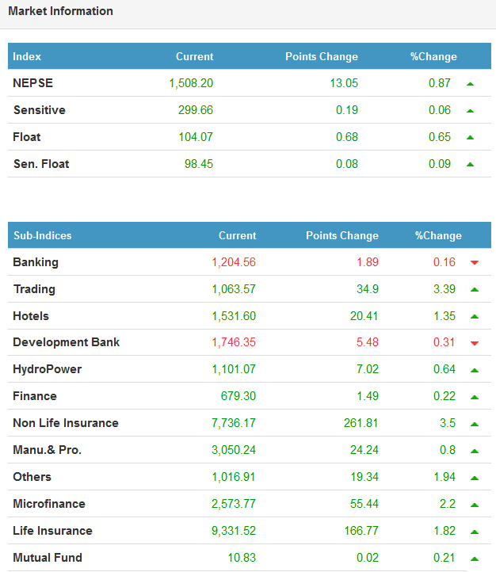Click the up arrow in Others row
This screenshot has height=572, width=496.
475,478
